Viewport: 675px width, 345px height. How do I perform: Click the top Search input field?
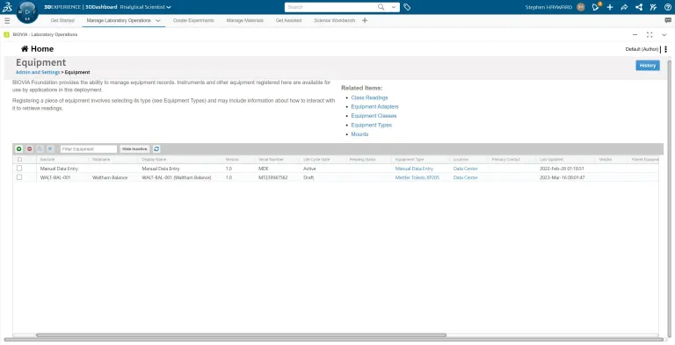(x=330, y=7)
